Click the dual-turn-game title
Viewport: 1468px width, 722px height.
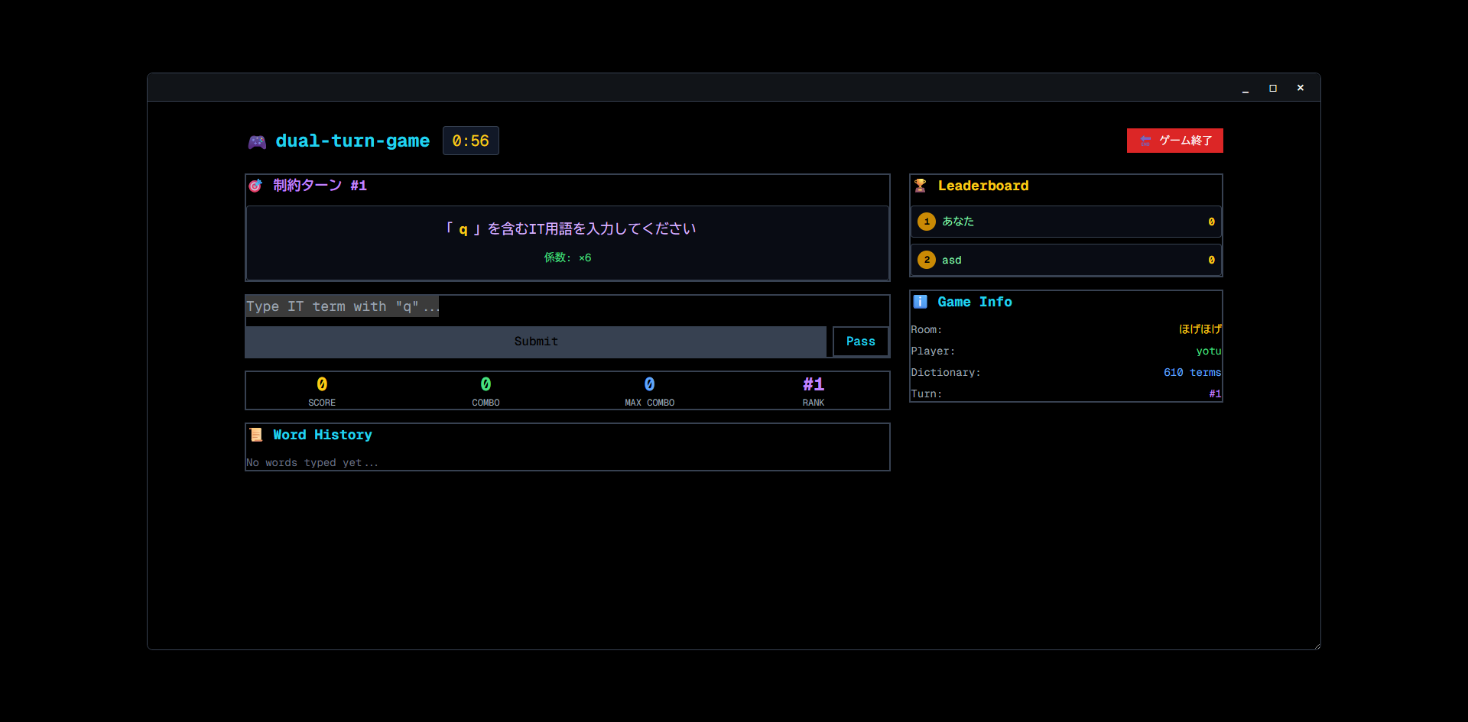pos(352,141)
